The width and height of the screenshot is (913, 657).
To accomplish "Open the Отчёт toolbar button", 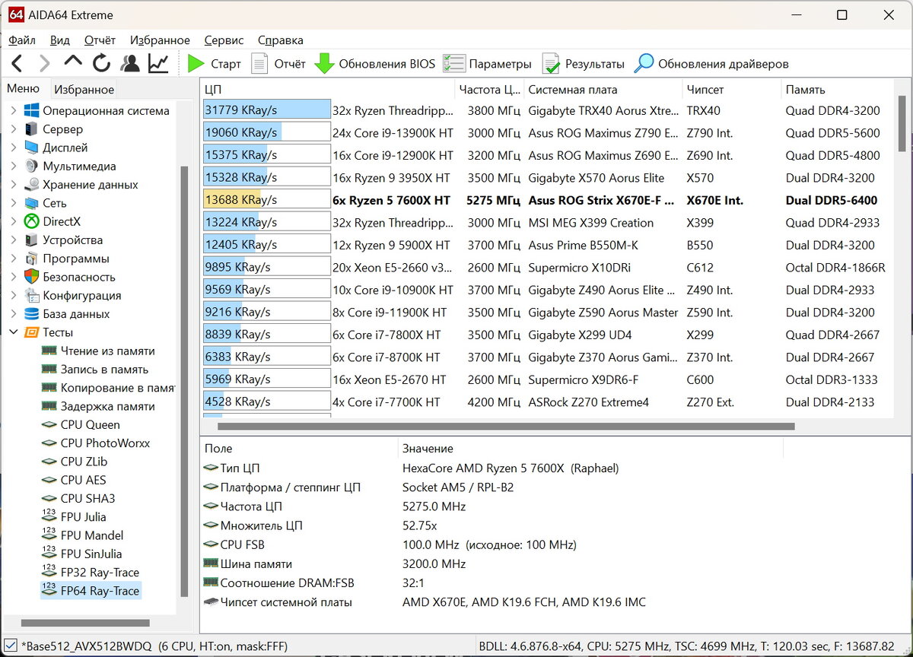I will coord(278,64).
